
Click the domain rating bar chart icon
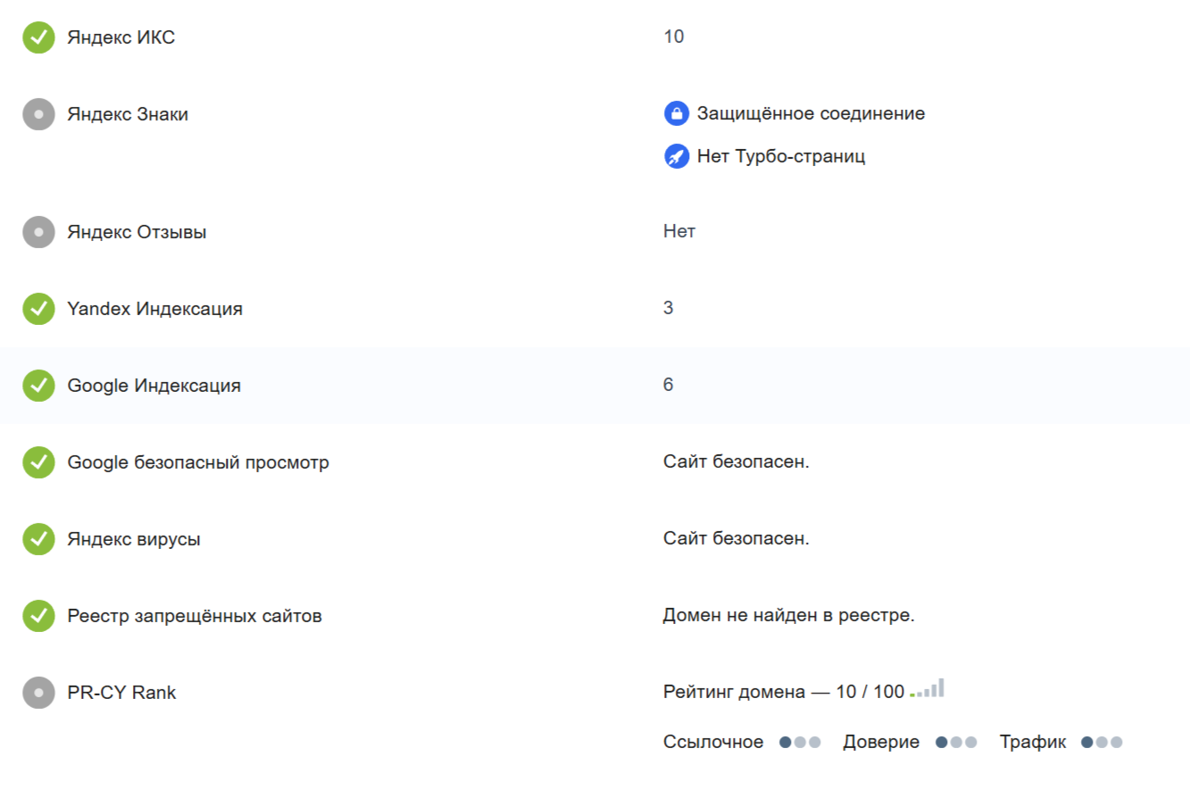927,688
